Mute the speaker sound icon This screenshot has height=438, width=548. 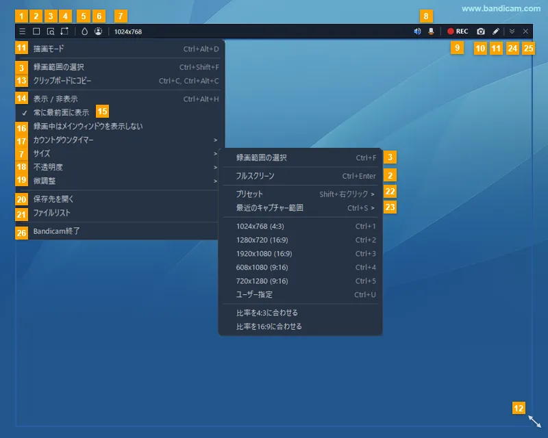click(x=417, y=31)
